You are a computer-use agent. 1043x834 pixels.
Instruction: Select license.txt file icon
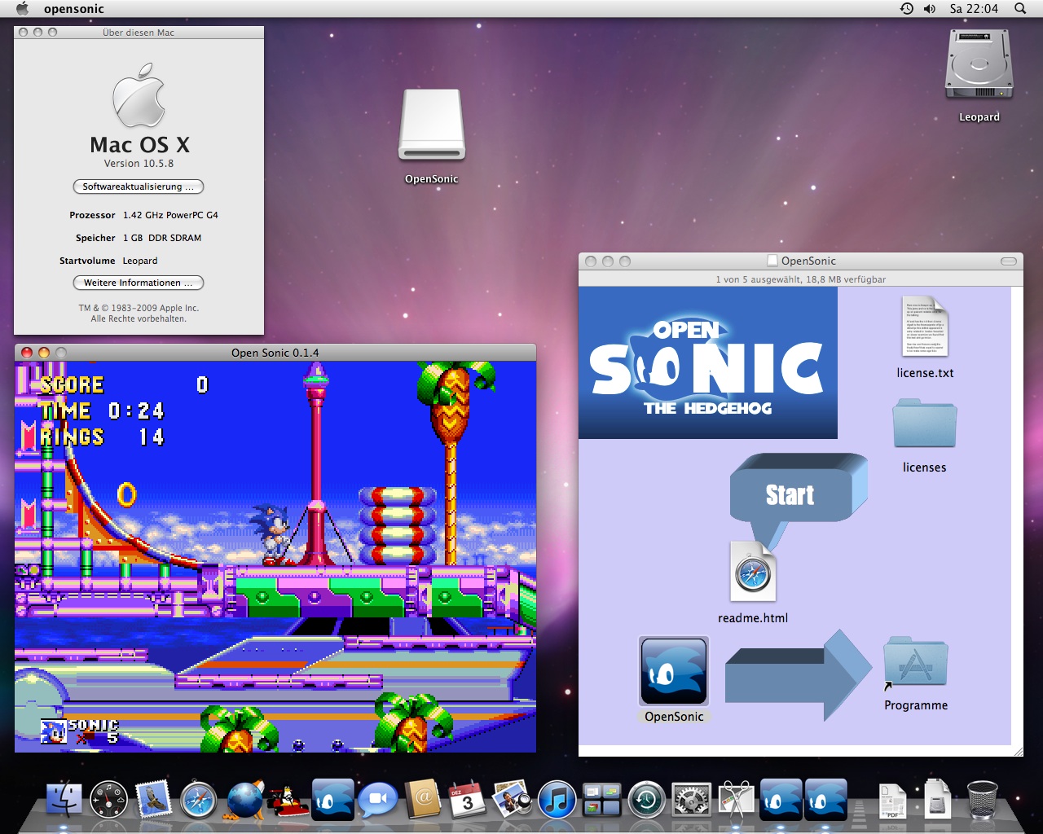[925, 327]
